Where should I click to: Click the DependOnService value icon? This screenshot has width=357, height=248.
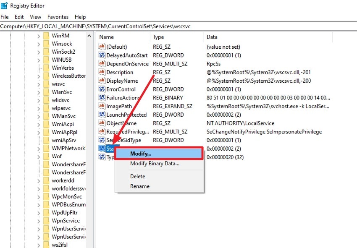click(x=102, y=63)
